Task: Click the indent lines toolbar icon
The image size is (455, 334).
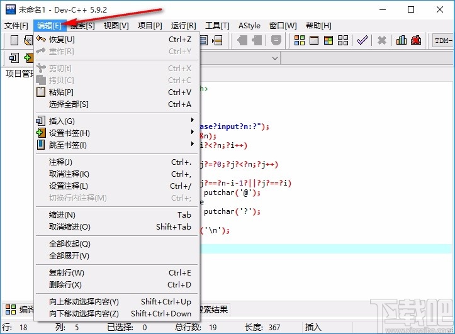Action: point(217,40)
